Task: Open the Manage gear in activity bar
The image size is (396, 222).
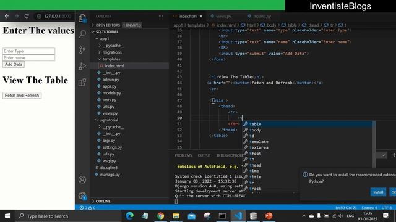Action: [x=82, y=196]
